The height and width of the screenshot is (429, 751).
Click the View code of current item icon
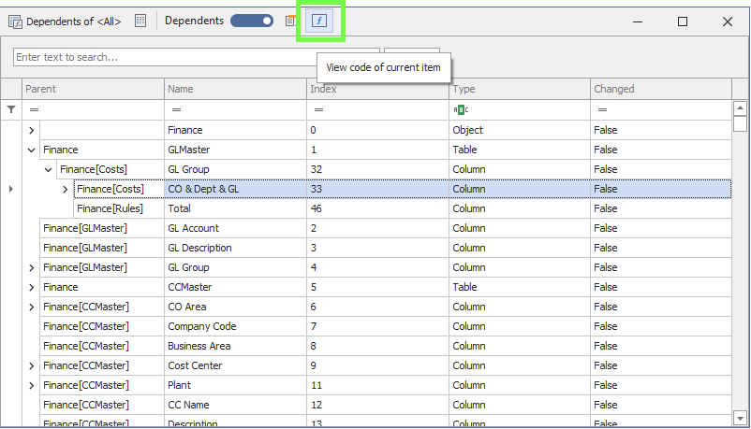[x=319, y=21]
